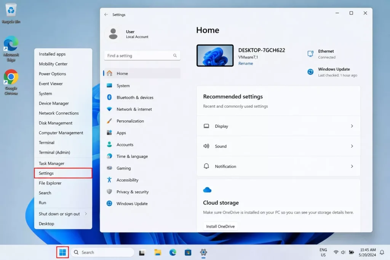
Task: Click the Install OneDrive button
Action: pyautogui.click(x=221, y=227)
